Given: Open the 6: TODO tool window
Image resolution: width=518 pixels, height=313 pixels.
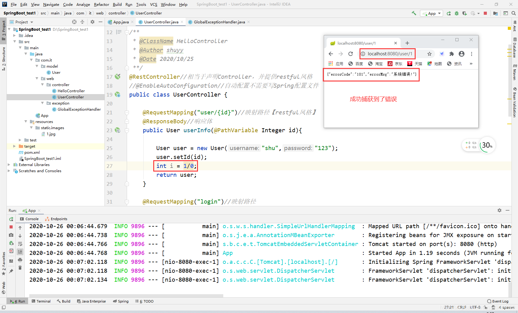Looking at the screenshot, I should pyautogui.click(x=144, y=301).
